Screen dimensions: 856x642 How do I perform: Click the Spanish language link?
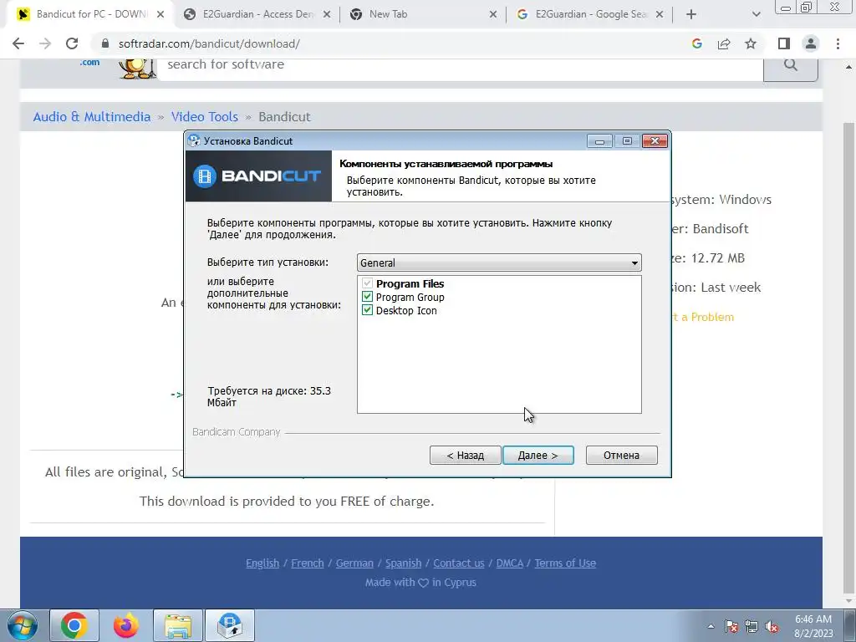pyautogui.click(x=404, y=563)
